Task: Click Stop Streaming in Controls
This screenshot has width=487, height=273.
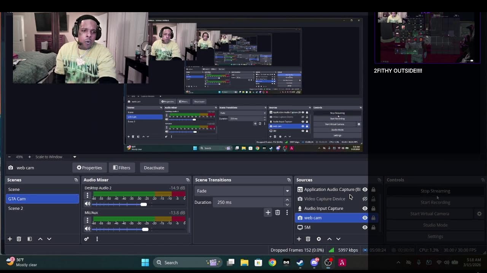Action: (435, 191)
